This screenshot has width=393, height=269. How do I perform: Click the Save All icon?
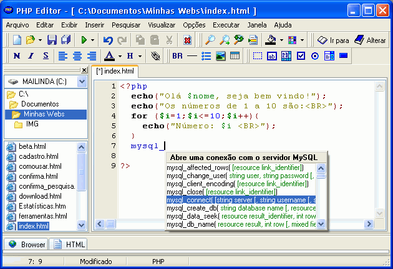(66, 40)
